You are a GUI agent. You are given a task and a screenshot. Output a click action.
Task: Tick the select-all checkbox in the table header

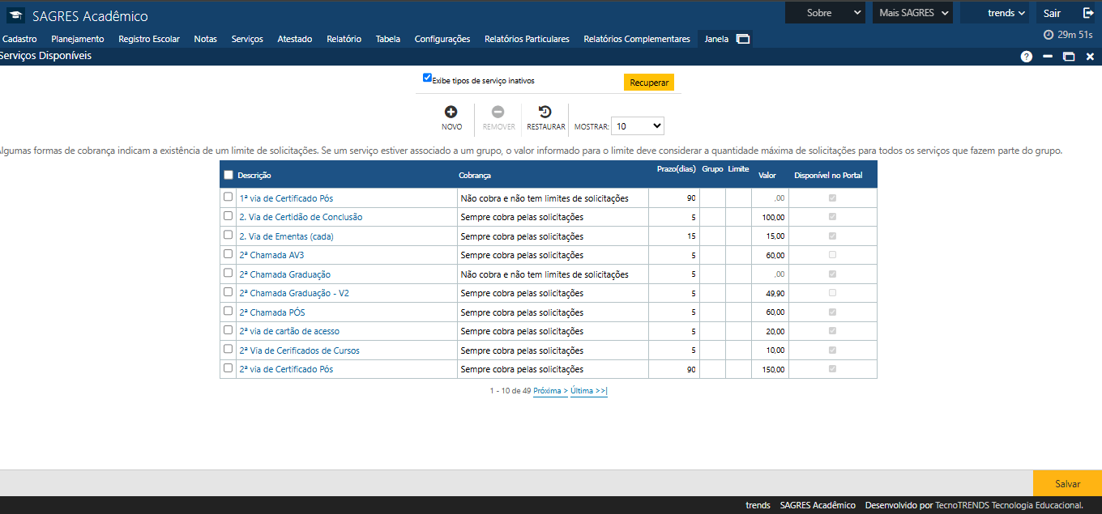(x=229, y=175)
